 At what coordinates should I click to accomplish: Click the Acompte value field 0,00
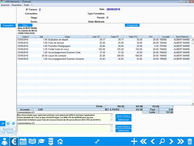point(38,110)
